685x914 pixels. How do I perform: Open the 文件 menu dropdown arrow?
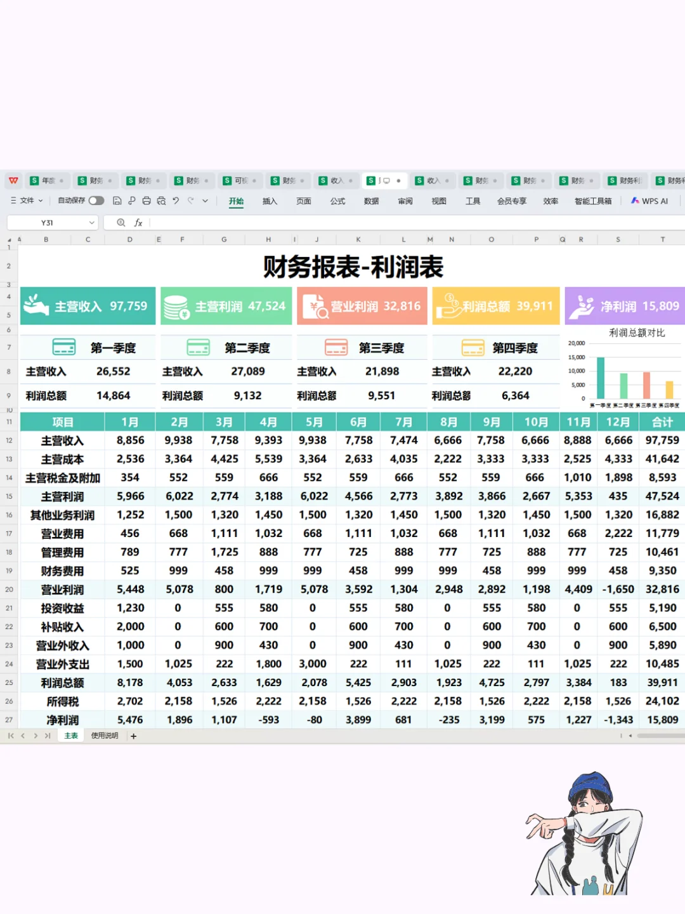(x=40, y=200)
